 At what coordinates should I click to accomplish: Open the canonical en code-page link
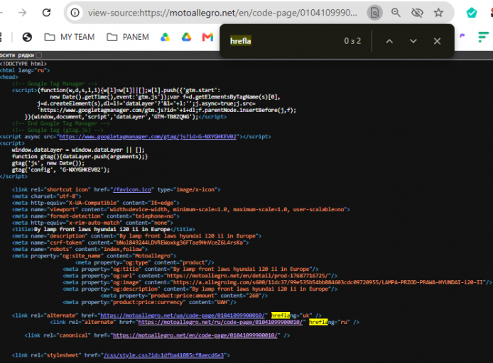coord(195,335)
